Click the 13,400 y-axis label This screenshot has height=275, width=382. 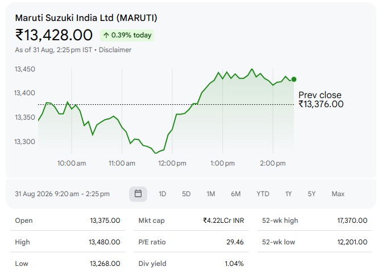24,93
